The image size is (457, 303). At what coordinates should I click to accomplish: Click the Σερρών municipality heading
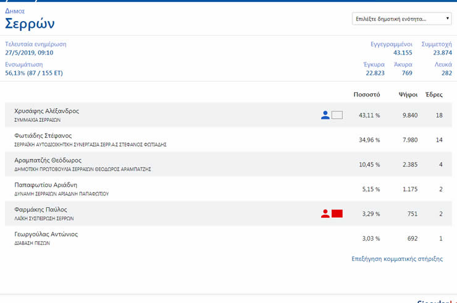tap(30, 24)
